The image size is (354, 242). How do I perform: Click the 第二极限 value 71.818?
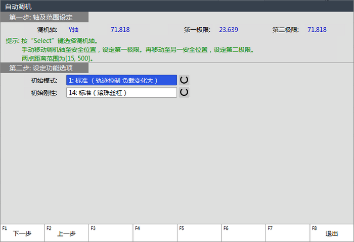(x=317, y=30)
